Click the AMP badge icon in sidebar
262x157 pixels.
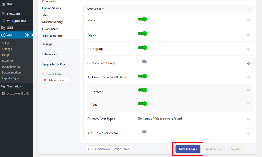(x=27, y=35)
